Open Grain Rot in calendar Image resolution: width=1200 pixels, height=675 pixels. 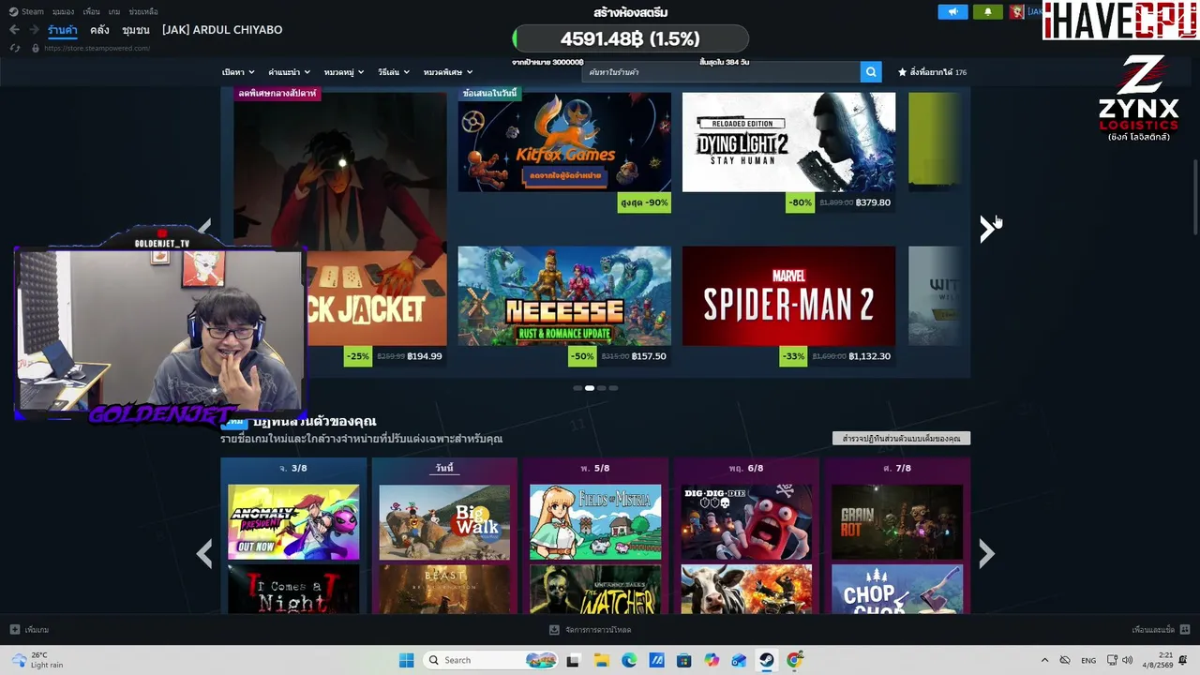pos(897,522)
